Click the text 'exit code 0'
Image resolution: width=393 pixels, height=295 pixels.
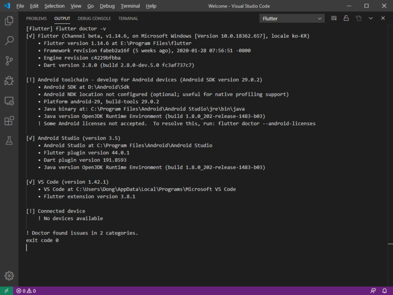click(x=42, y=241)
